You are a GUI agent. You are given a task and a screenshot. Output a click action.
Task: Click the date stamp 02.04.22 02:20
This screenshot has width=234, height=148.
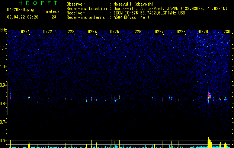tap(23, 17)
